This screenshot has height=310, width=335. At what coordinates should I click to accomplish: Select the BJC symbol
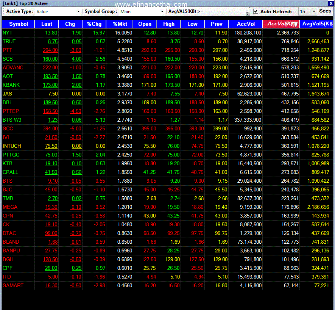pyautogui.click(x=8, y=190)
